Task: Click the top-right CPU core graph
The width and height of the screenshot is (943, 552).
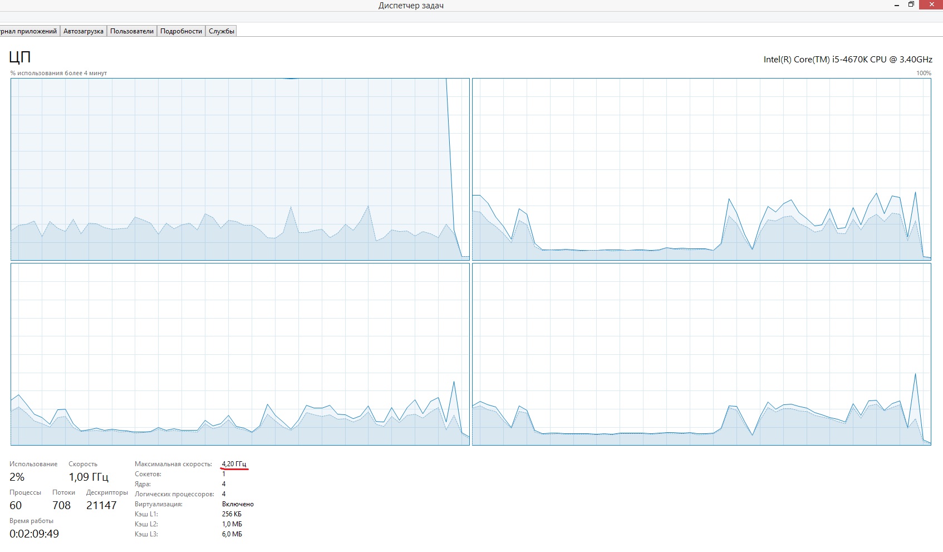Action: pos(701,169)
